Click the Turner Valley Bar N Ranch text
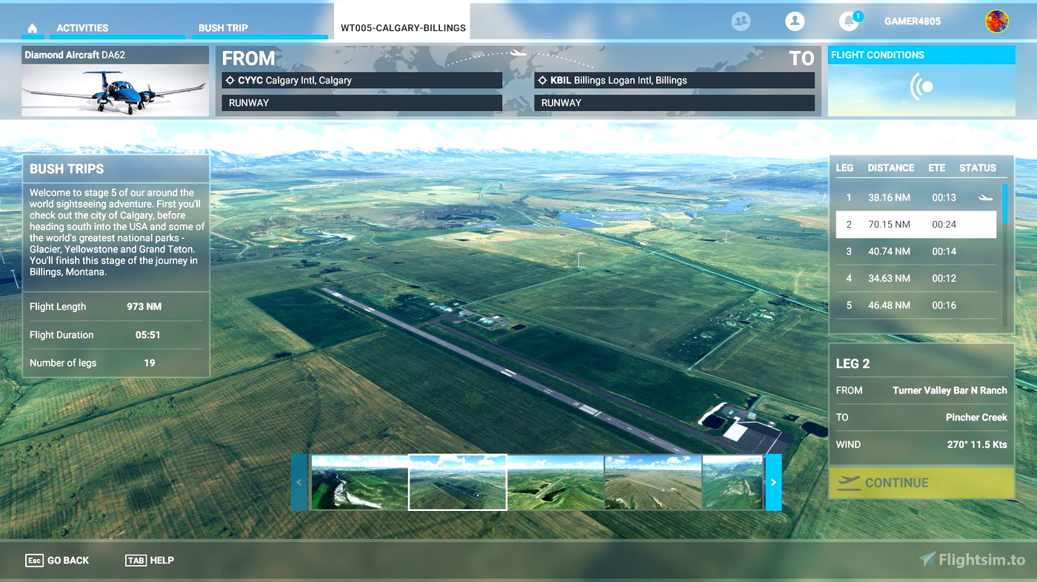Image resolution: width=1037 pixels, height=582 pixels. (950, 390)
